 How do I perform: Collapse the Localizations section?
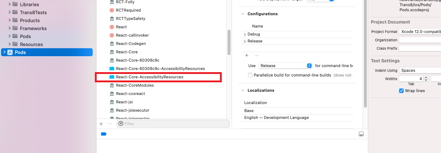pyautogui.click(x=242, y=90)
